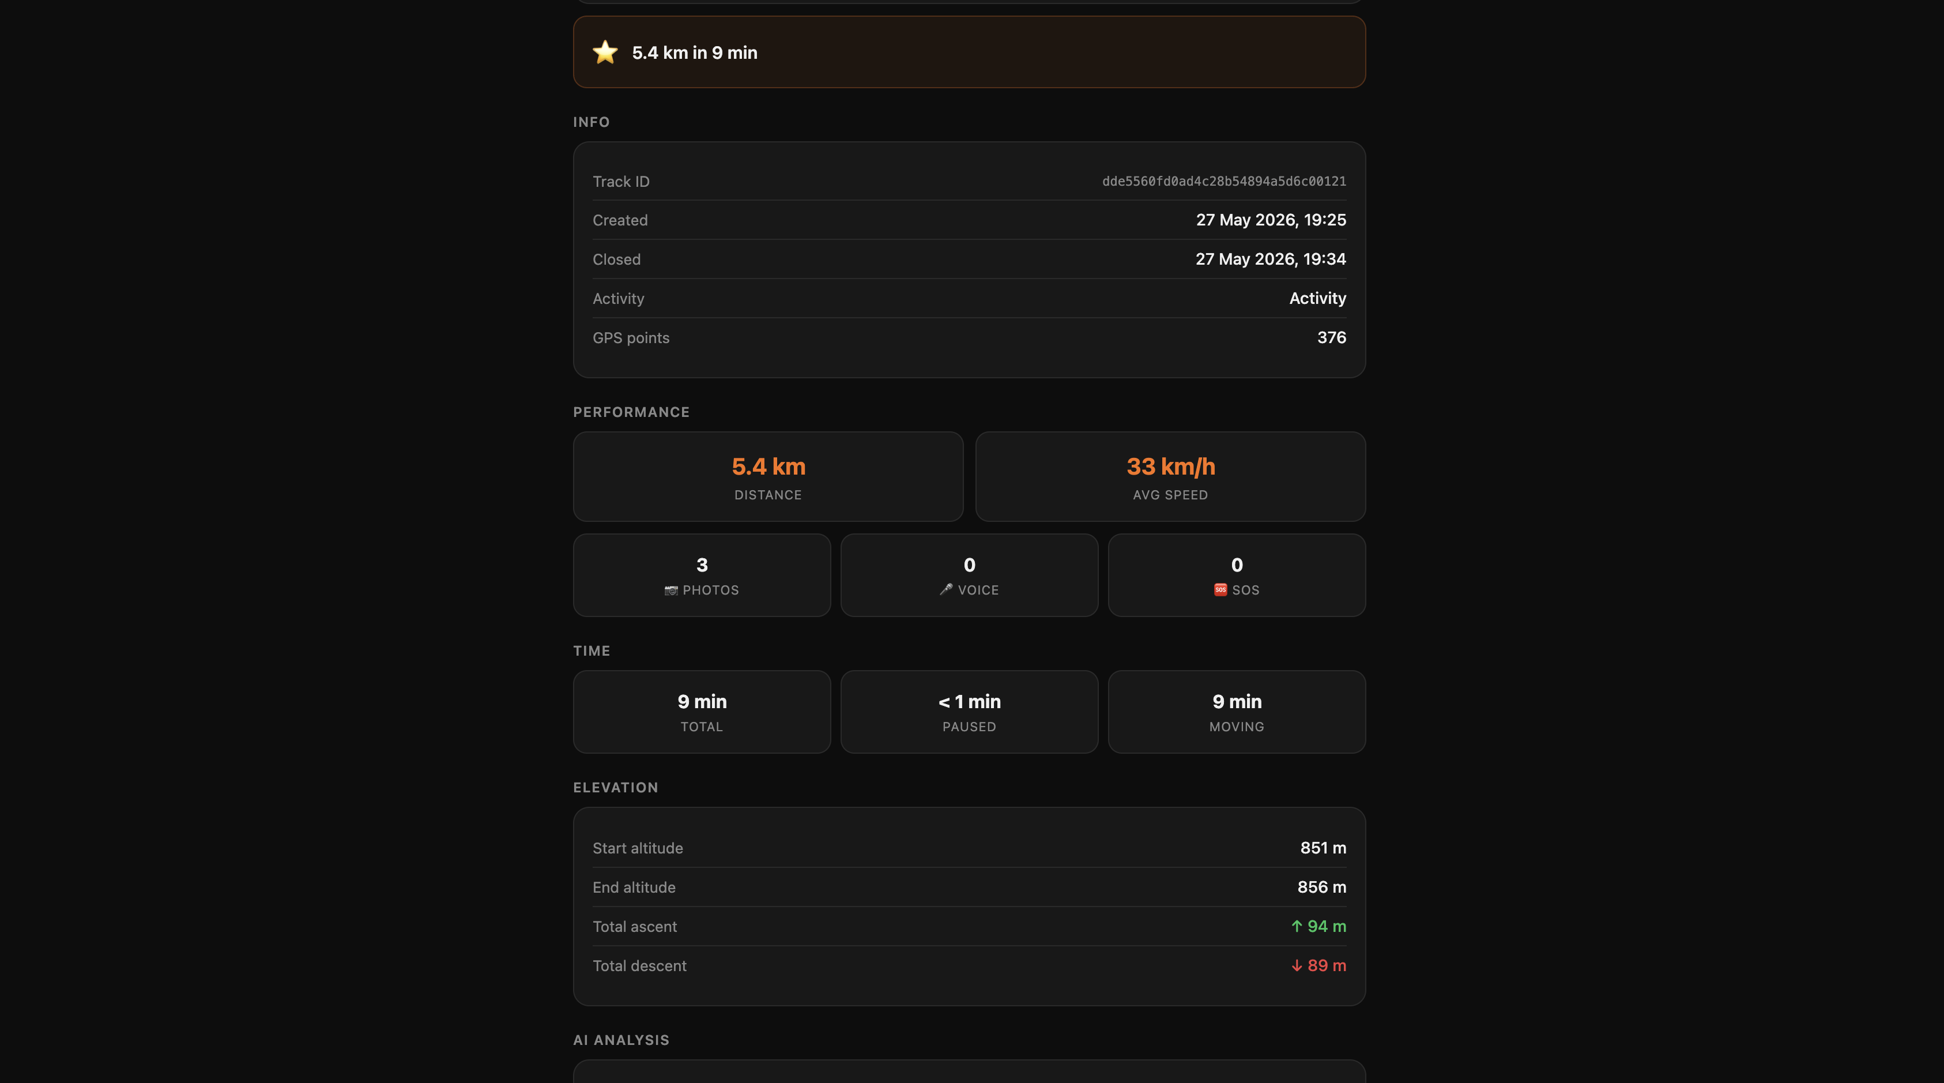
Task: Click the Voice count value 0
Action: coord(970,565)
